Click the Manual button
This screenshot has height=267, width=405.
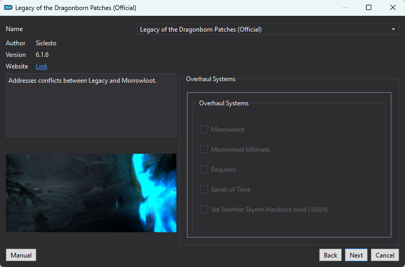pos(21,255)
